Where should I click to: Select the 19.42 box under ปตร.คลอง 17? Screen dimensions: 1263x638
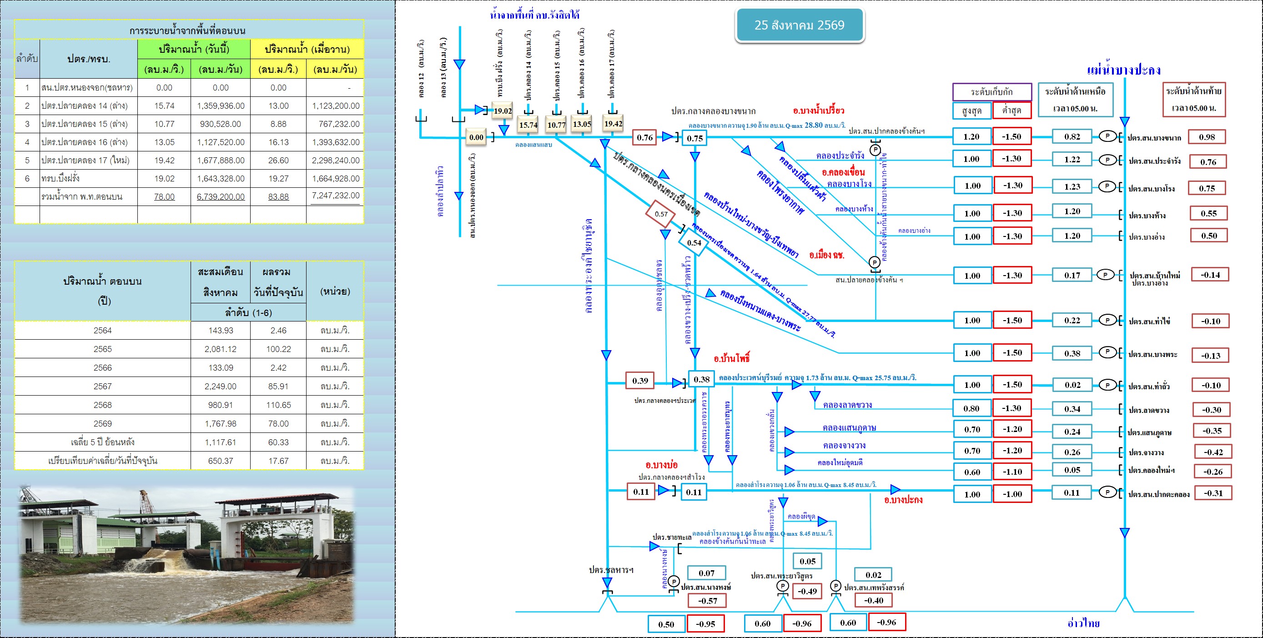tap(613, 124)
